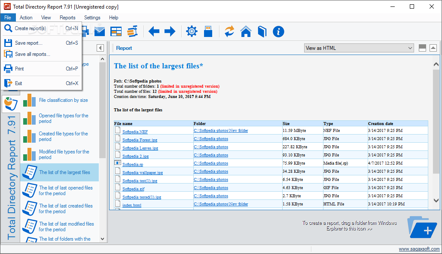Open the Help menu
Screen dimensions: 442x254
tap(113, 18)
